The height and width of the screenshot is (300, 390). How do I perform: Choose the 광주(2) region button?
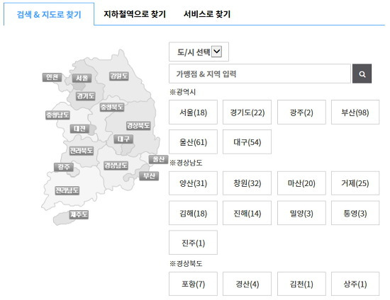[x=301, y=112]
